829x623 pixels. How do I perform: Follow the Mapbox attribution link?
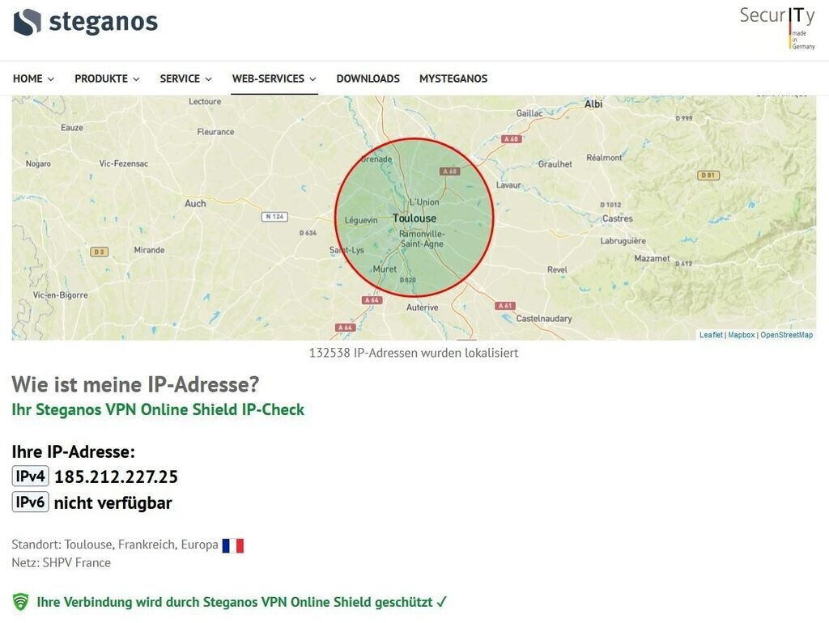point(741,335)
